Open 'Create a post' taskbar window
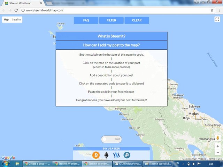 click(x=37, y=164)
